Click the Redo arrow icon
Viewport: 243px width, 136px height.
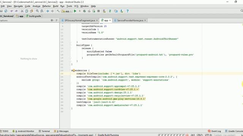pyautogui.click(x=16, y=11)
